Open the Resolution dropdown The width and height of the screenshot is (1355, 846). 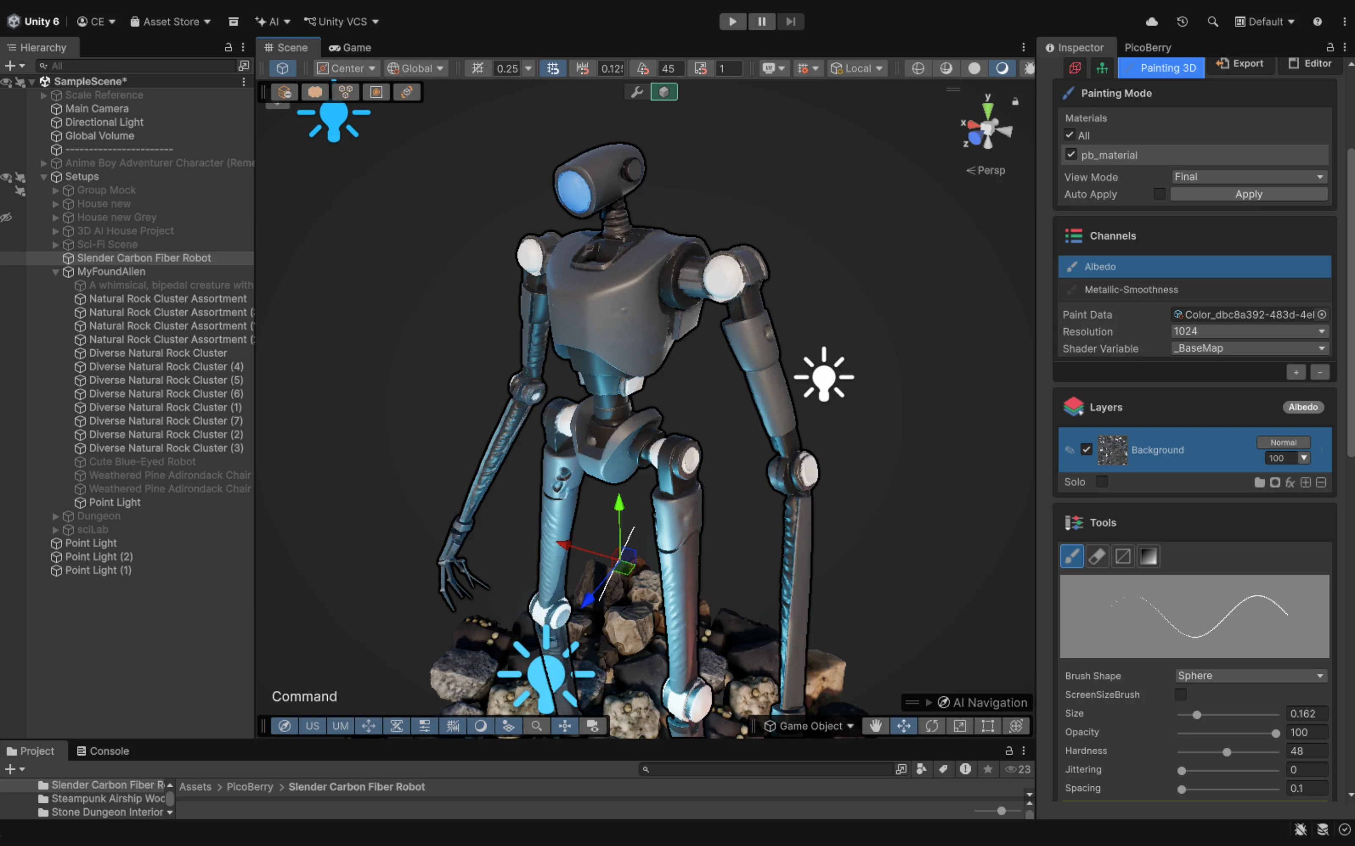[x=1249, y=331]
